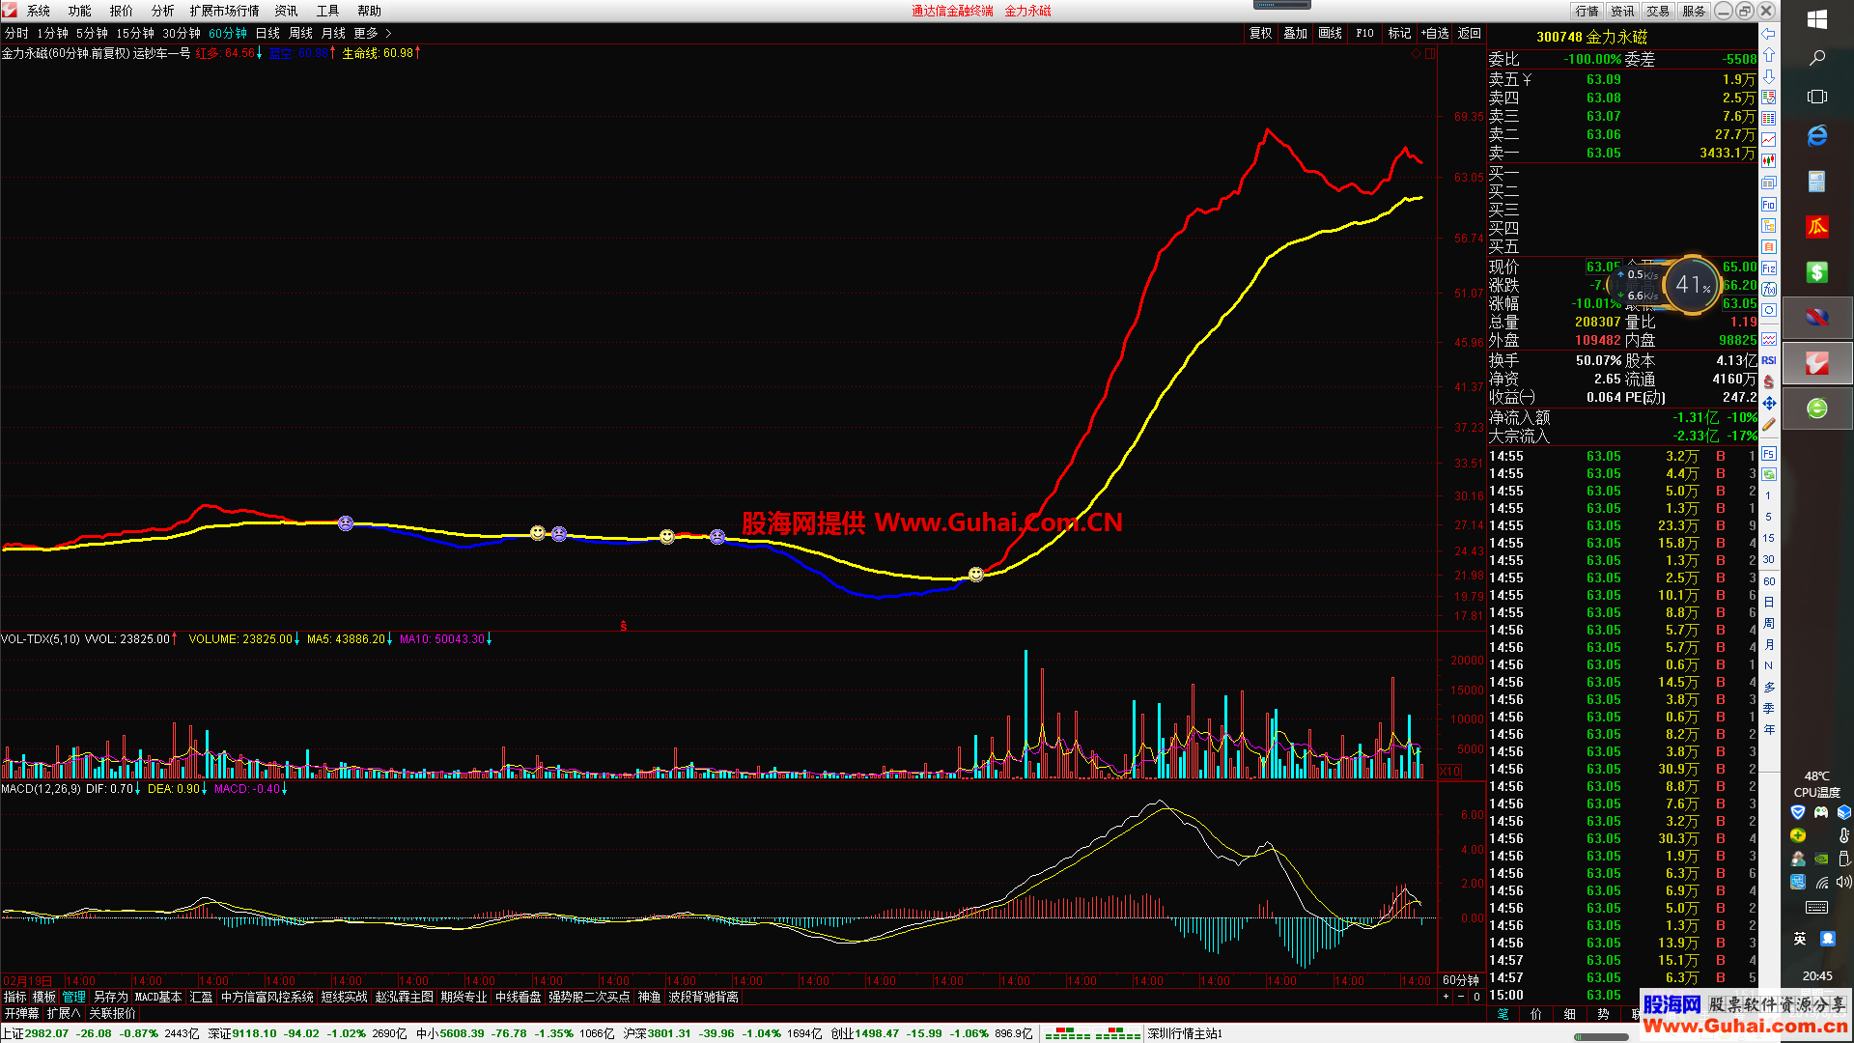
Task: Click the X10 volume scale label
Action: pyautogui.click(x=1449, y=772)
